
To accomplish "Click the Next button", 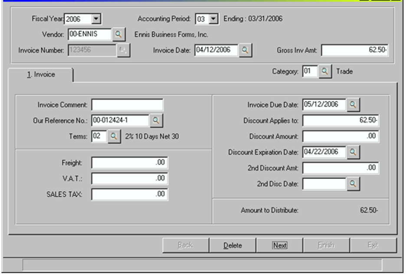I will [279, 245].
